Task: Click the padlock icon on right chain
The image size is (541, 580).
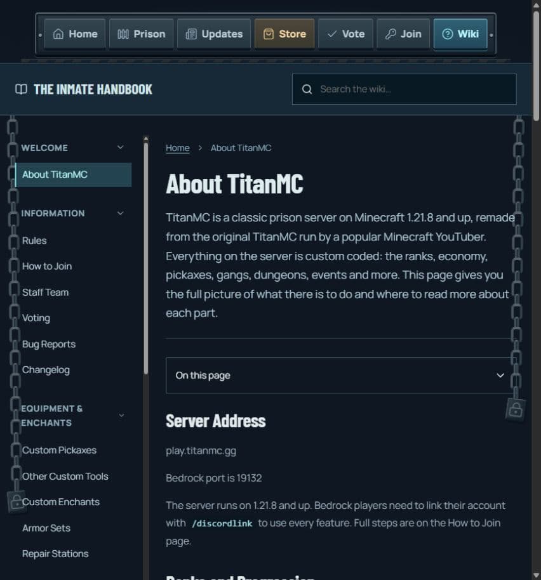Action: click(x=515, y=409)
